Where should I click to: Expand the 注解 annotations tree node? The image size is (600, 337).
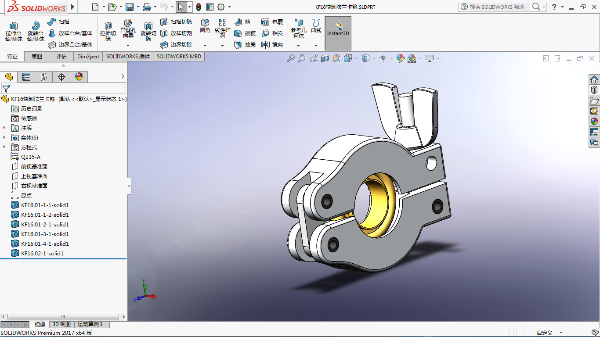click(x=4, y=128)
